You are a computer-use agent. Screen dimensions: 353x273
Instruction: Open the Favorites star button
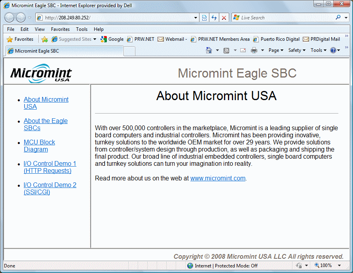20,39
